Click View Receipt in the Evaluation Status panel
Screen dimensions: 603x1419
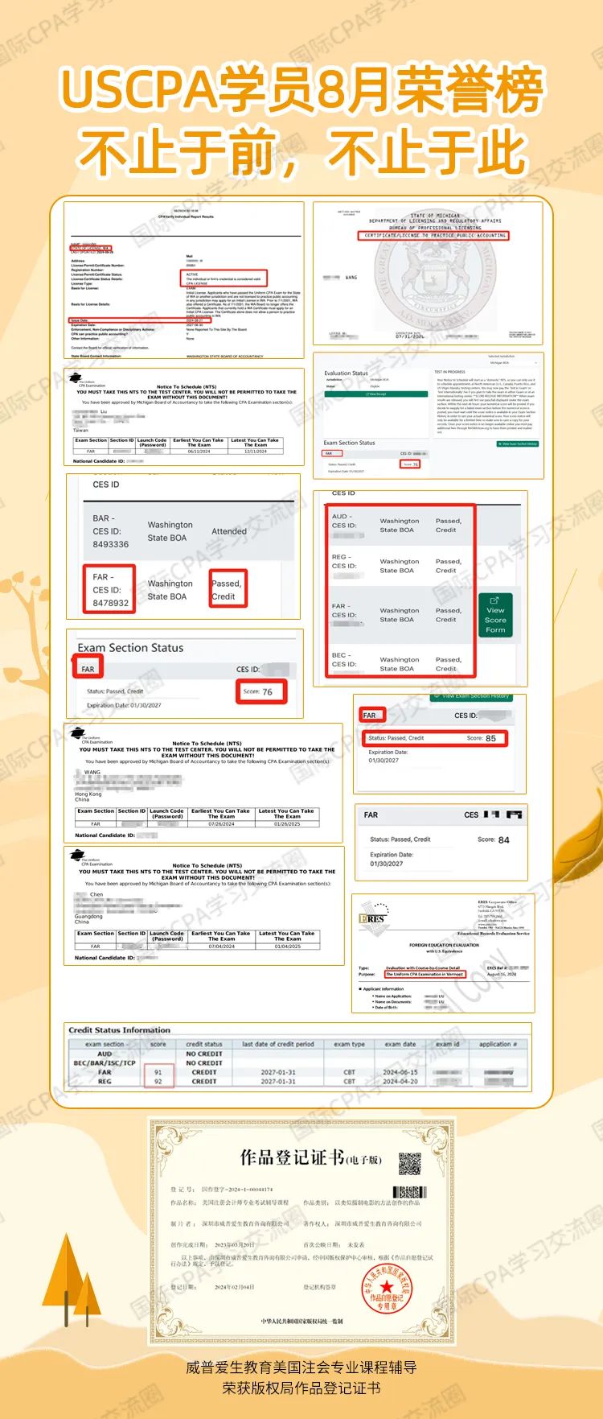click(x=375, y=394)
